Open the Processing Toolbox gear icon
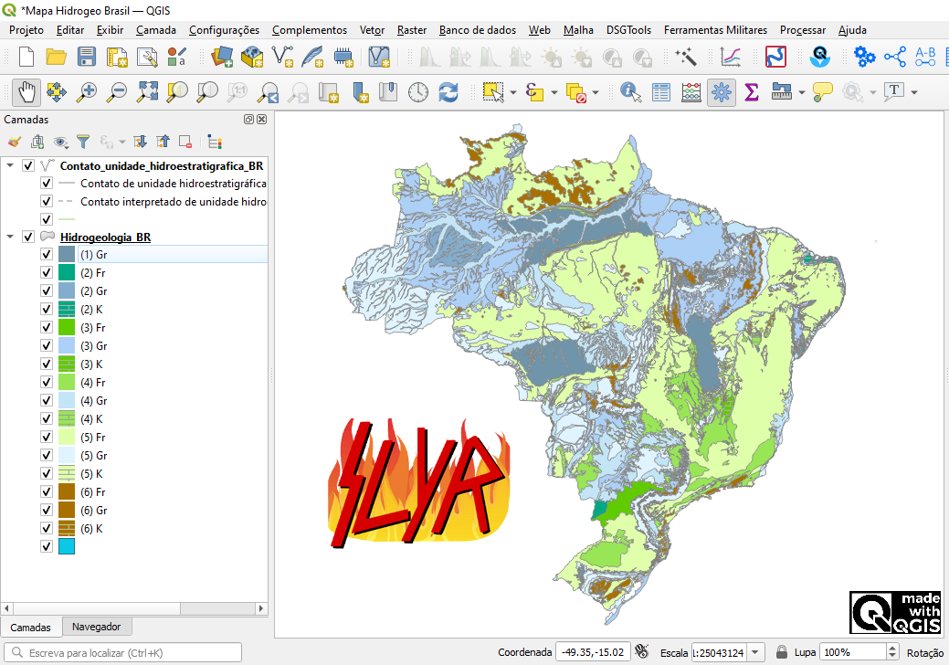Image resolution: width=949 pixels, height=665 pixels. coord(722,92)
